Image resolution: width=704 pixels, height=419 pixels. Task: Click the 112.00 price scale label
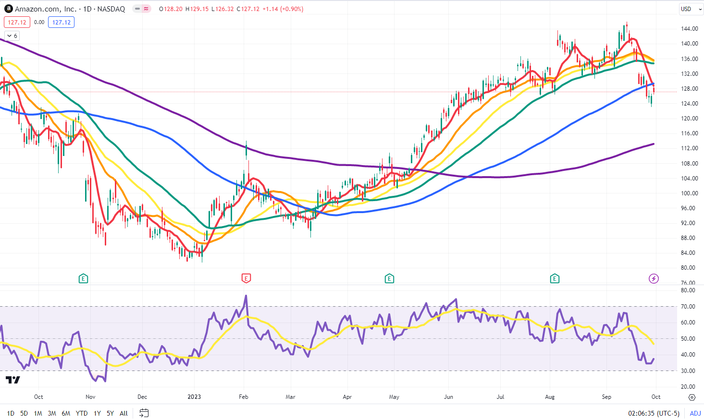coord(689,148)
